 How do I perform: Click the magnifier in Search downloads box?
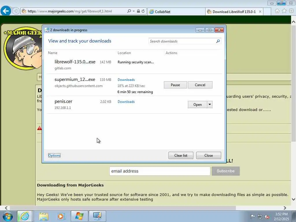pyautogui.click(x=218, y=41)
